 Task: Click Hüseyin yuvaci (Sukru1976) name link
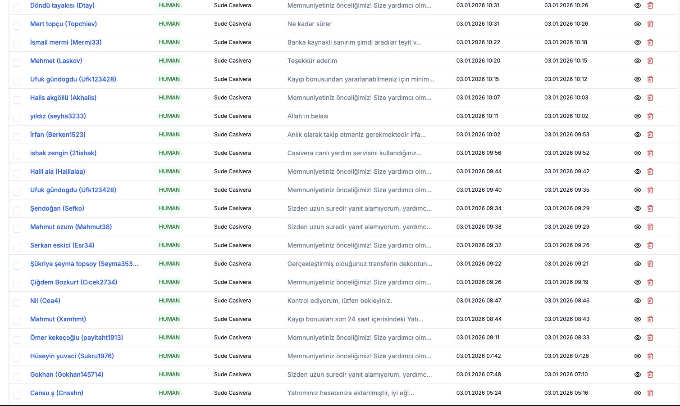click(x=72, y=356)
